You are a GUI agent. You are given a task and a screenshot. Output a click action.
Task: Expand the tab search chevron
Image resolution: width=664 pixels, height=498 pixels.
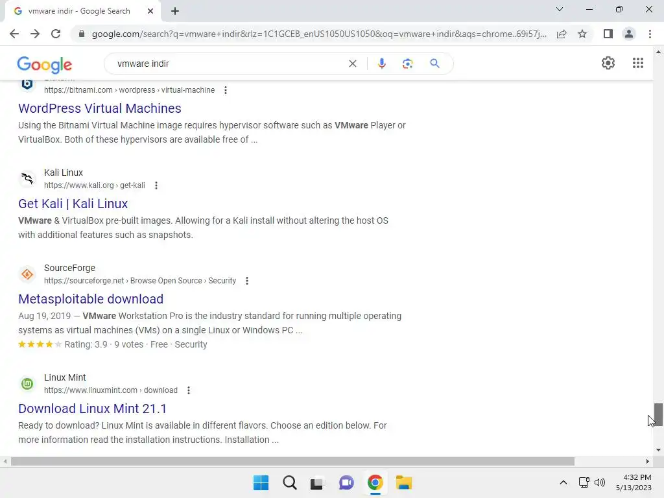560,9
